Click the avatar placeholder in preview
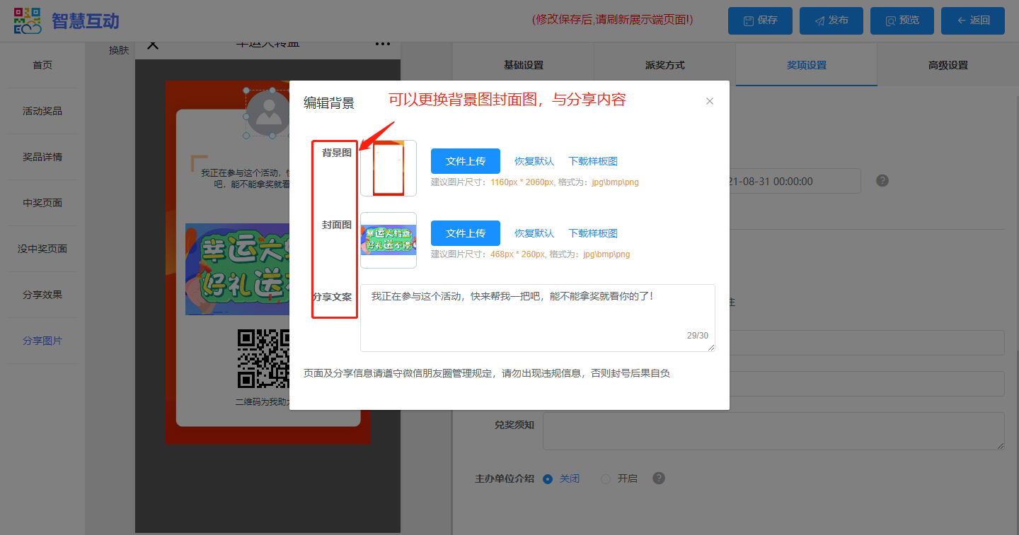The height and width of the screenshot is (535, 1019). [268, 112]
